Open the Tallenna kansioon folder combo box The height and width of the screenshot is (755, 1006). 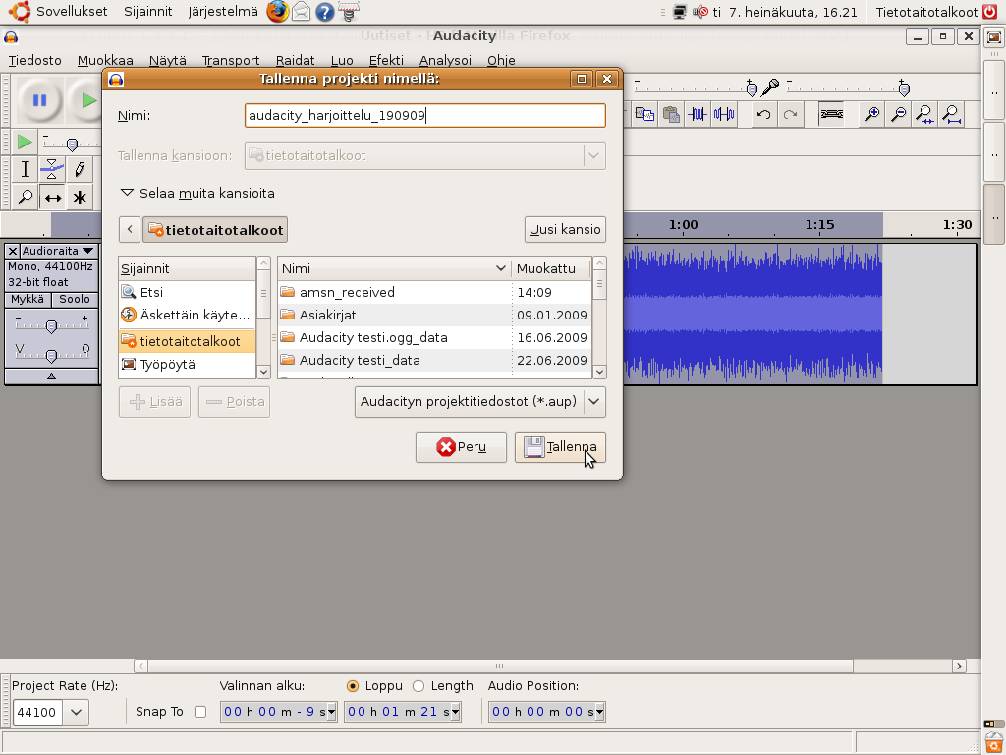point(424,156)
